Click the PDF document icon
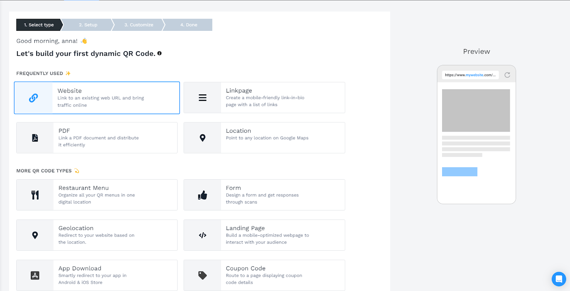 click(x=35, y=138)
